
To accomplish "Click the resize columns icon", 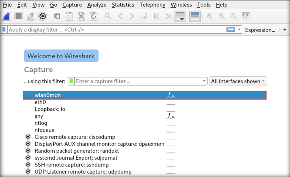I will point(246,16).
